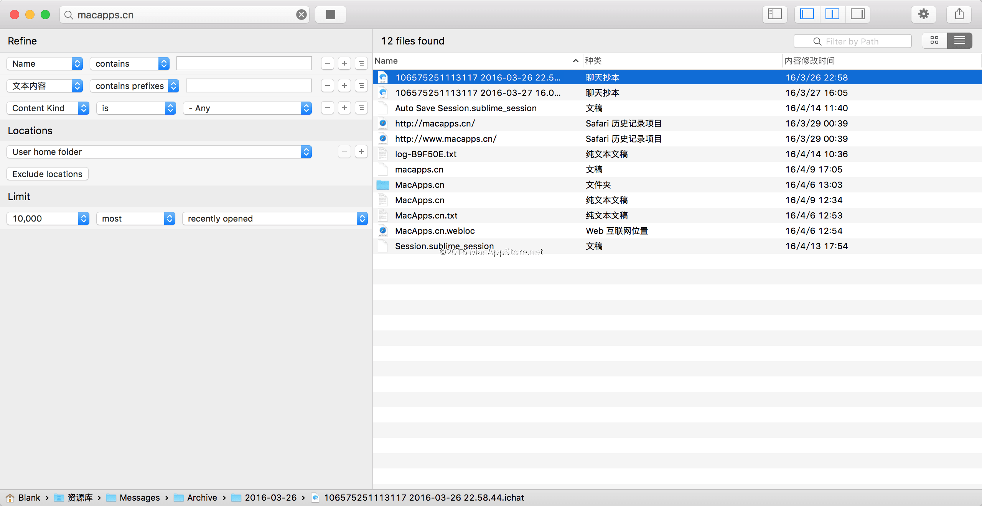Screen dimensions: 982x506
Task: Open the recently opened limit dropdown
Action: (x=275, y=219)
